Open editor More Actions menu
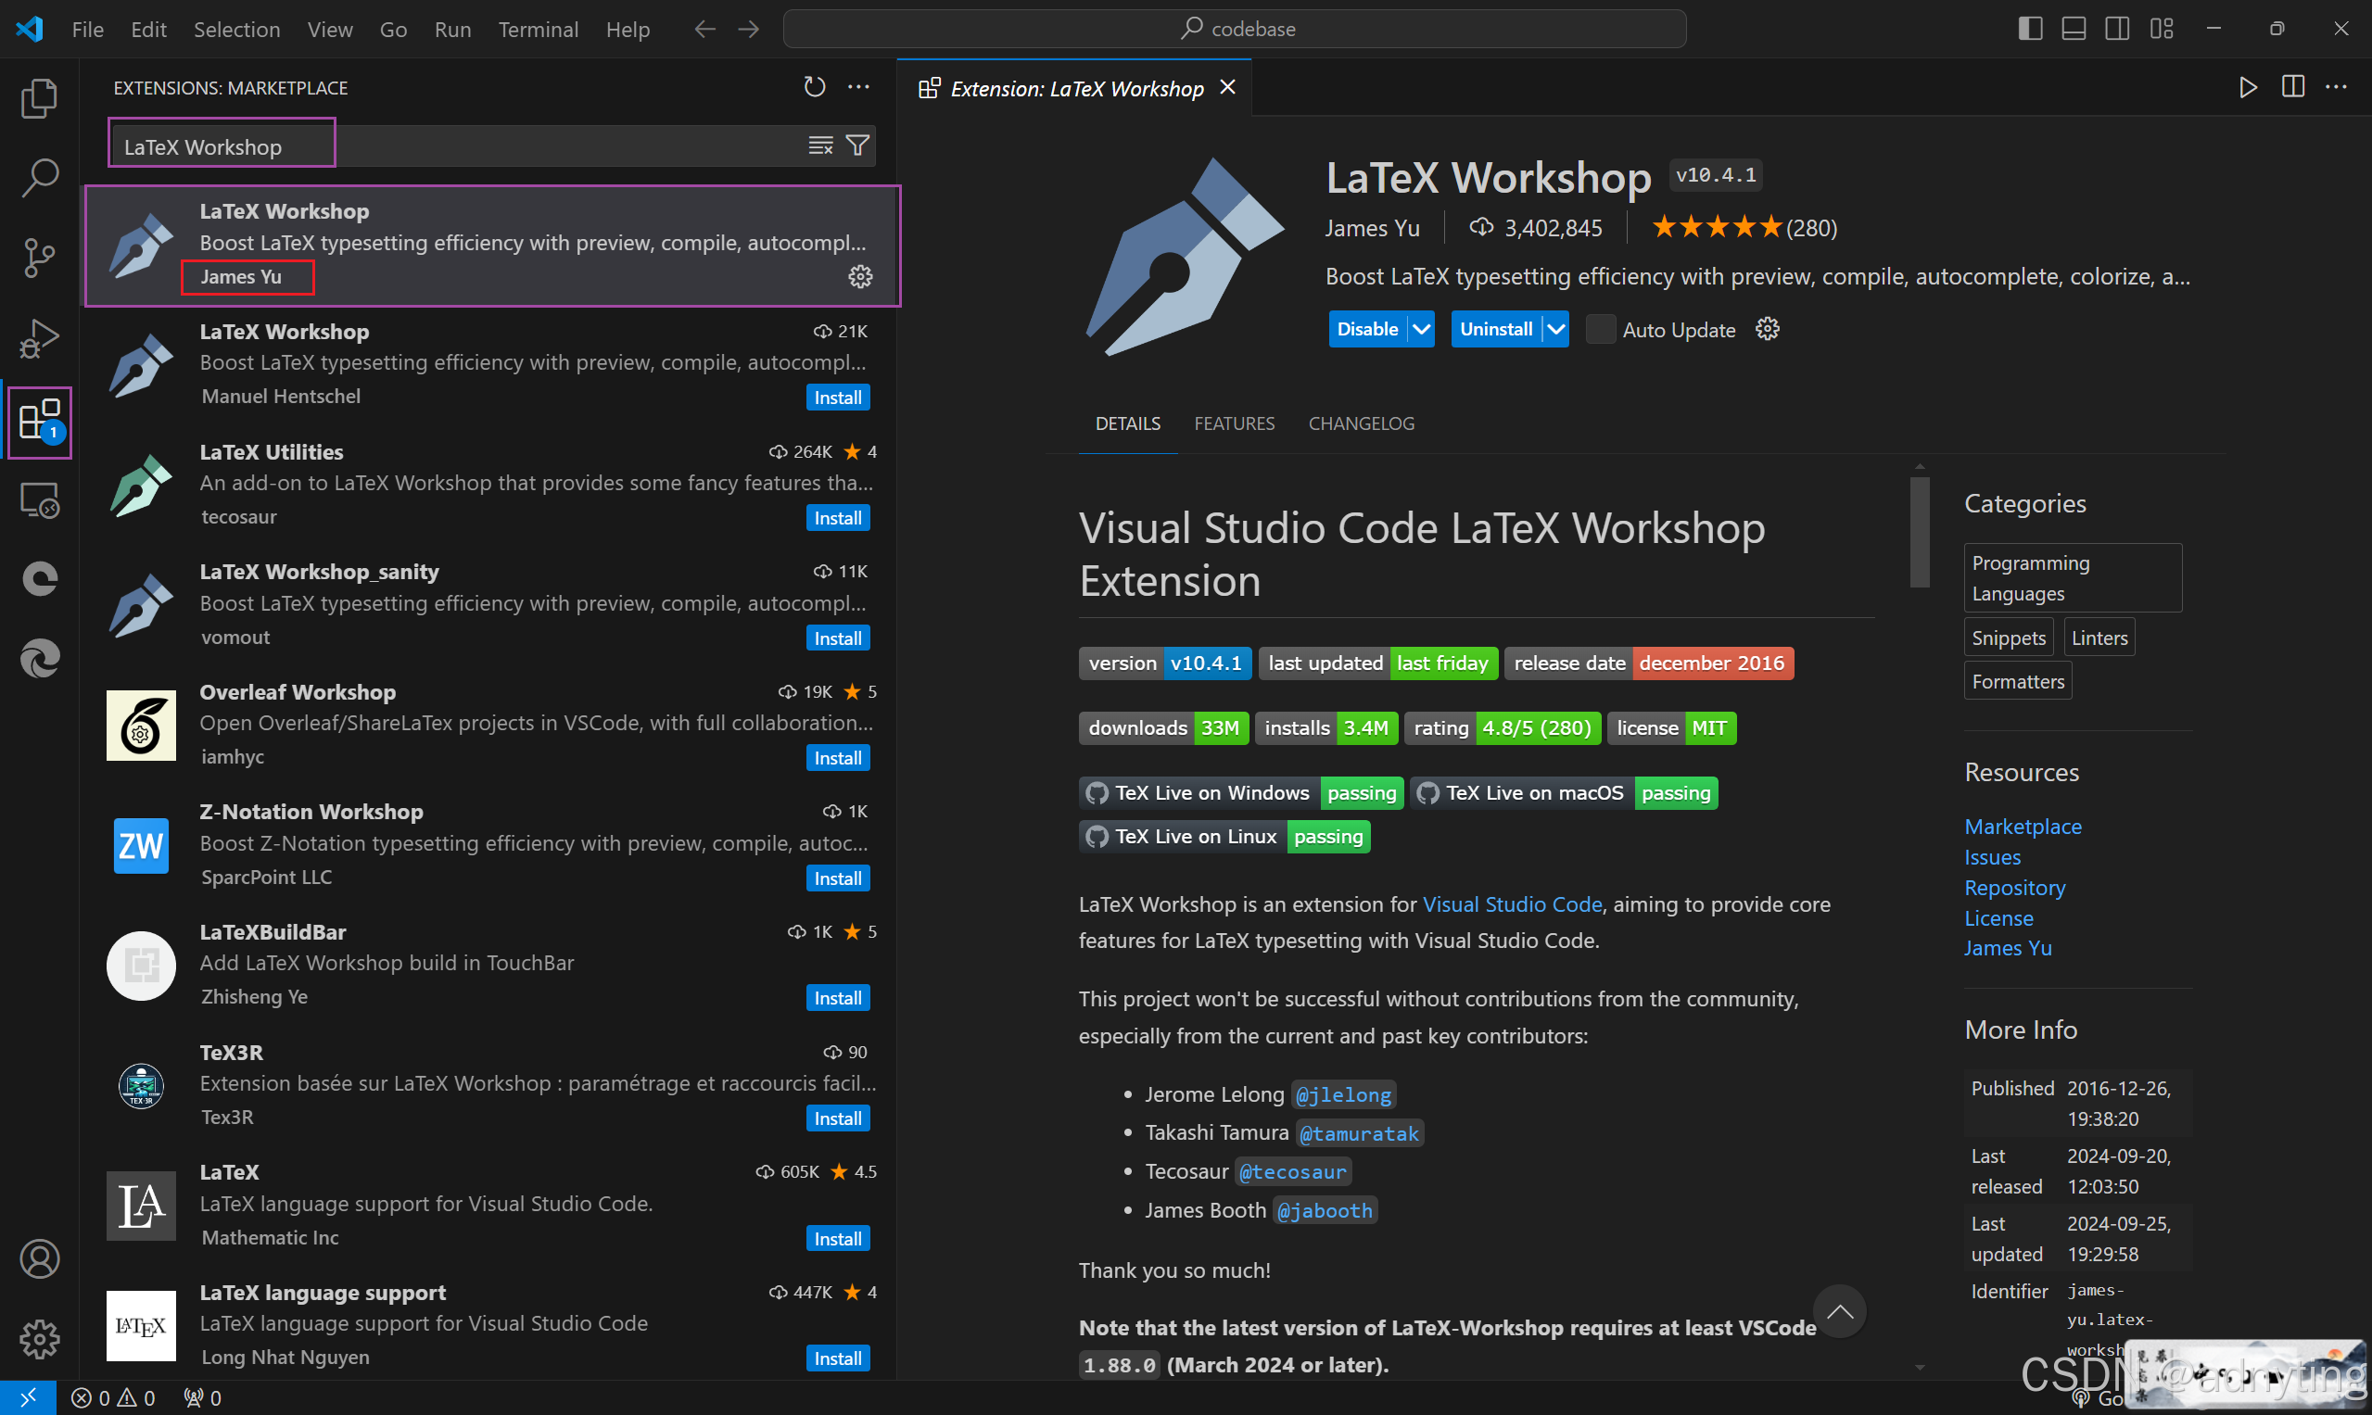 (x=2336, y=87)
